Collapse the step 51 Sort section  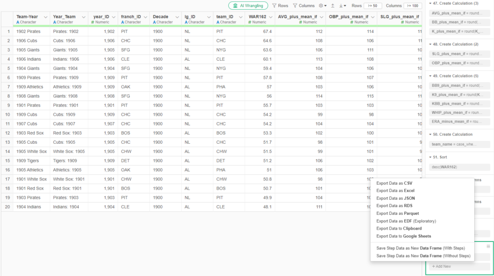430,157
